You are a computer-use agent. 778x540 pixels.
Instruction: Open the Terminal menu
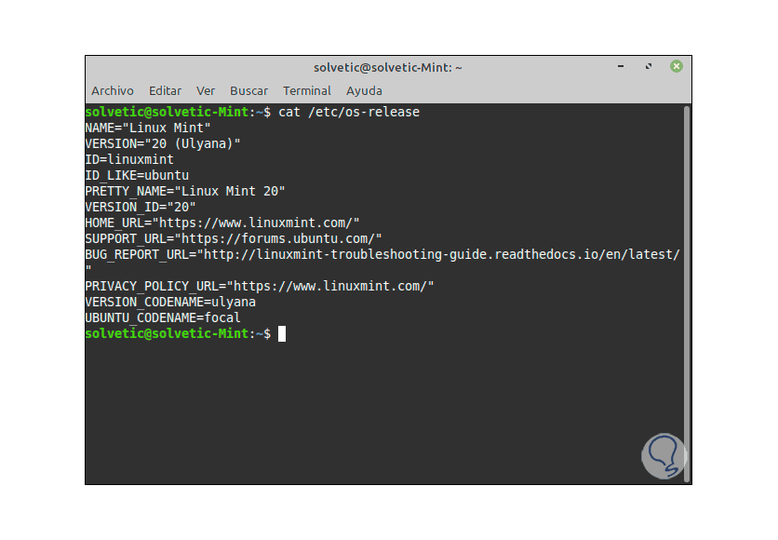pyautogui.click(x=306, y=91)
